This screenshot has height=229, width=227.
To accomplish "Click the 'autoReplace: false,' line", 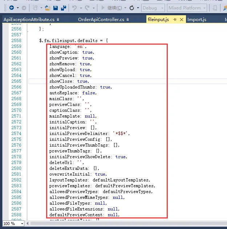I will (73, 93).
